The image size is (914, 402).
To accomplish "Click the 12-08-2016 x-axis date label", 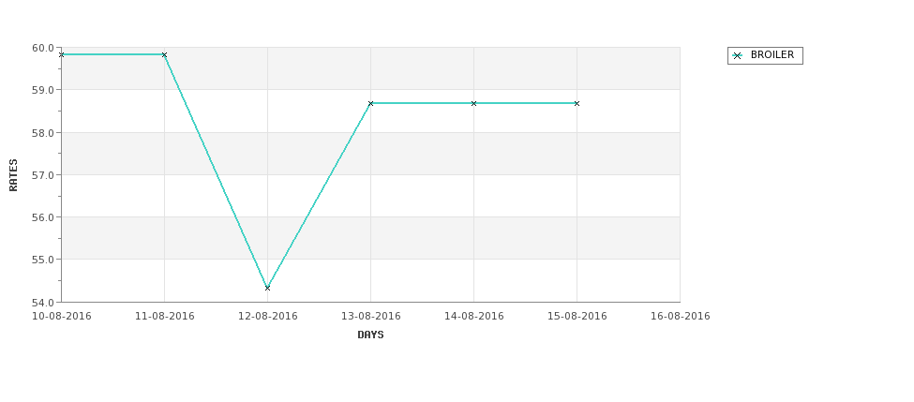I will coord(267,317).
